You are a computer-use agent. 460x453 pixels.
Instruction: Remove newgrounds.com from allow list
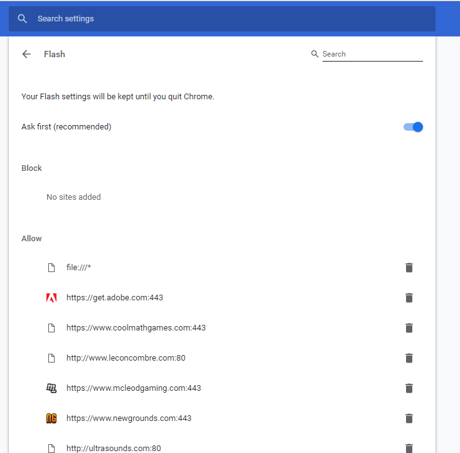click(x=409, y=418)
